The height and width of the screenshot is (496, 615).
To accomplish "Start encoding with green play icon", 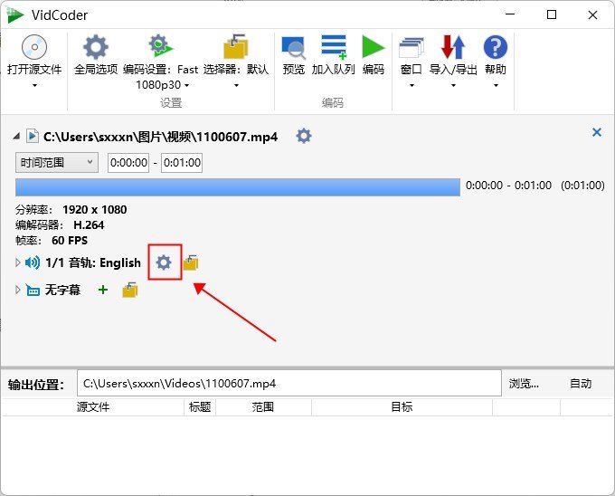I will pyautogui.click(x=373, y=47).
